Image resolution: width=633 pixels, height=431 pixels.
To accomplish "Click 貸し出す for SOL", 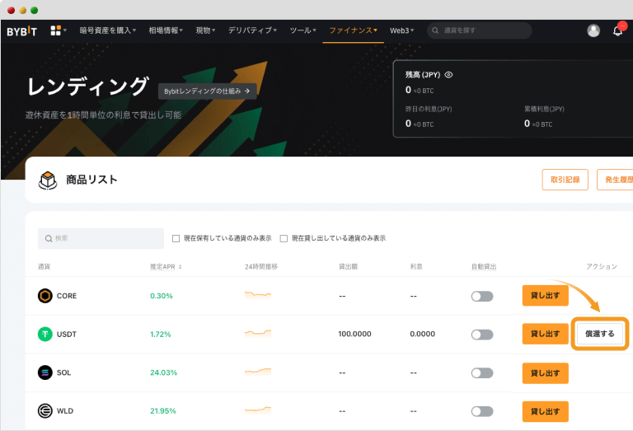I will coord(545,373).
